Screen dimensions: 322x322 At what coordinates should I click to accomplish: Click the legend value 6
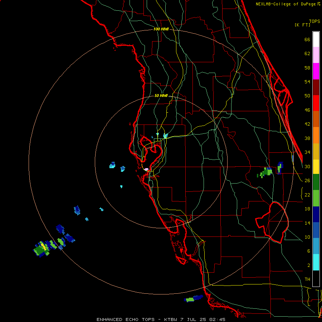[x=309, y=251]
